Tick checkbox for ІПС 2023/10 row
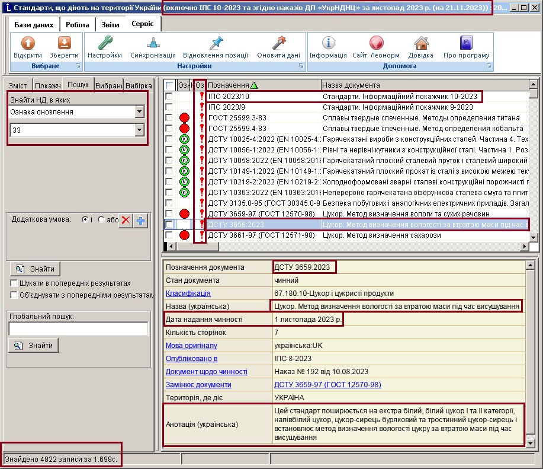The height and width of the screenshot is (469, 543). click(x=169, y=97)
